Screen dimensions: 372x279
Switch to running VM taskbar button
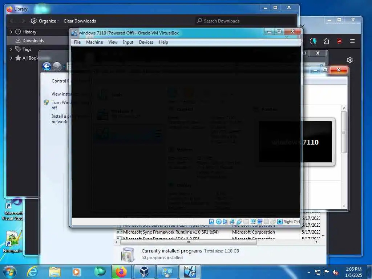190,272
